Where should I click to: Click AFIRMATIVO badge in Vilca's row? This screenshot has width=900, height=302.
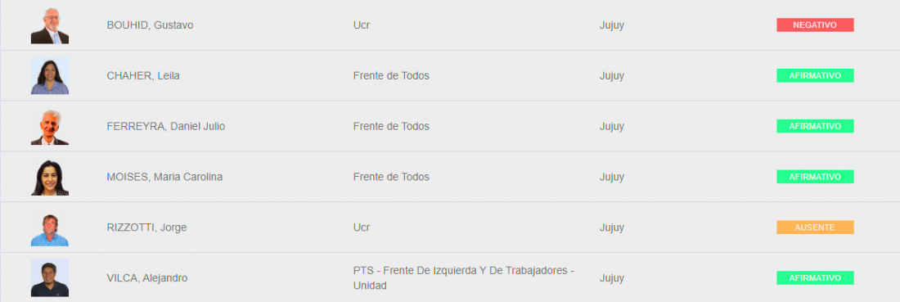click(815, 278)
